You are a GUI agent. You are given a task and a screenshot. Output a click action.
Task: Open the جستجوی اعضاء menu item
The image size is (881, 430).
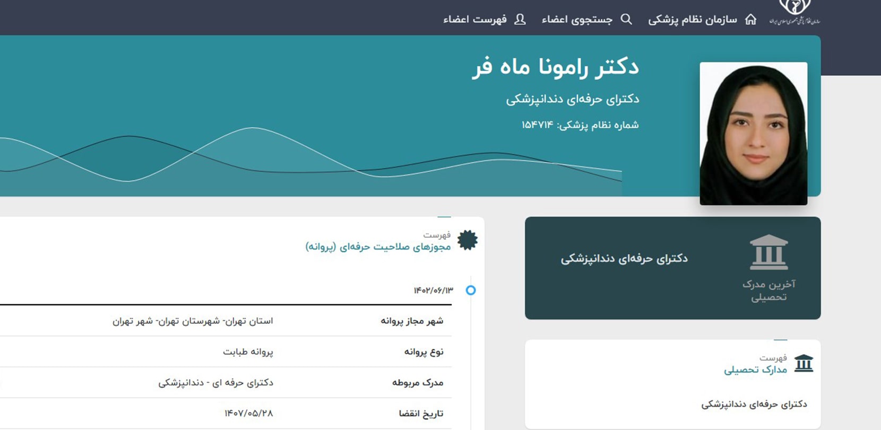(577, 20)
